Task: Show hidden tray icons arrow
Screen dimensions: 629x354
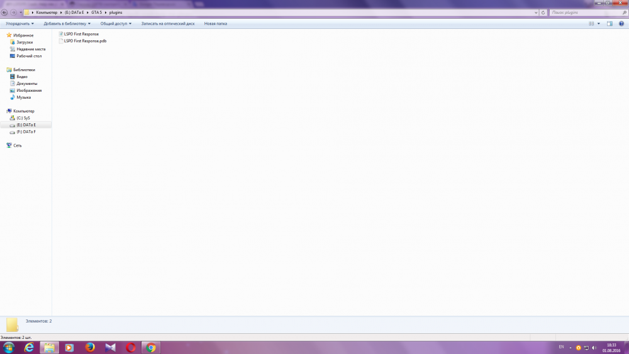Action: point(571,348)
